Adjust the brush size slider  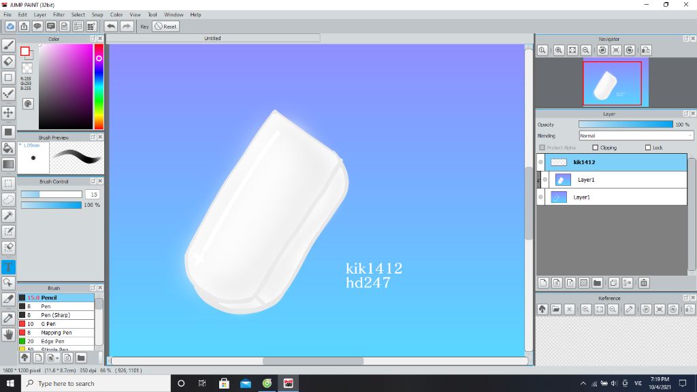point(52,194)
